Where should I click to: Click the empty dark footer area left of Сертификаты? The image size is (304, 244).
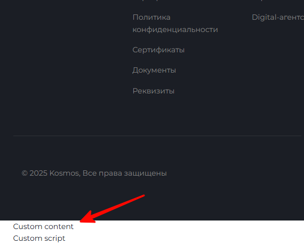[66, 50]
